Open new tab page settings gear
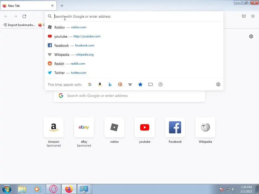This screenshot has height=194, width=259. 251,36
